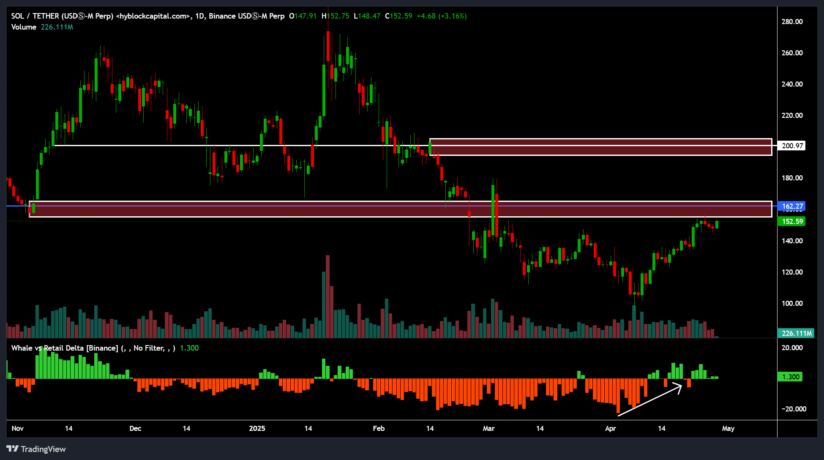Click the green 152.59 current price tag

tap(791, 221)
